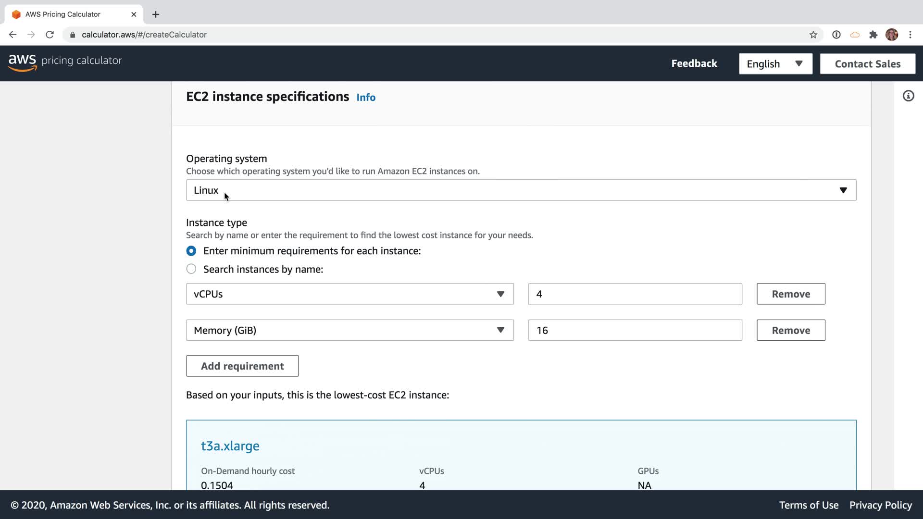The width and height of the screenshot is (923, 519).
Task: Click the Add requirement button
Action: pyautogui.click(x=242, y=366)
